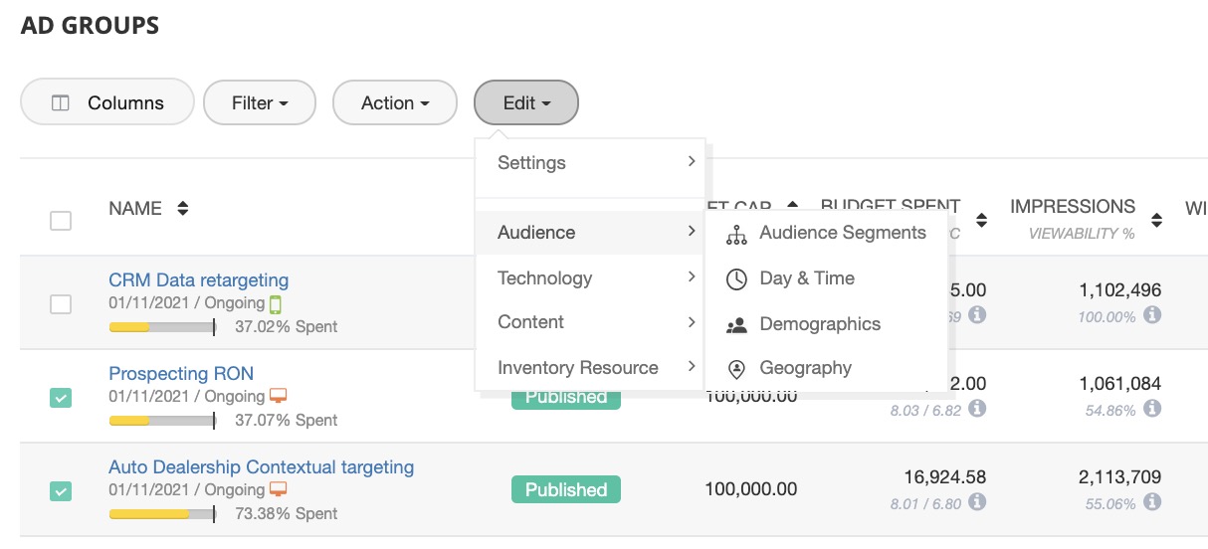Click the Geography location pin icon
Screen dimensions: 1208x549
[736, 369]
